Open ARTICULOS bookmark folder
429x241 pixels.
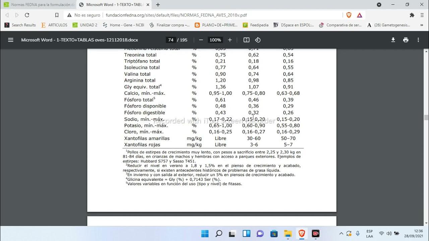pyautogui.click(x=54, y=25)
